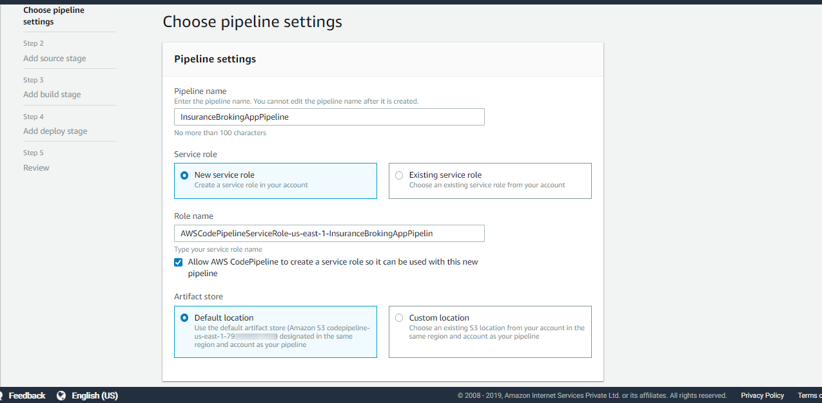Pick Custom location for the artifact store
822x403 pixels.
[399, 318]
